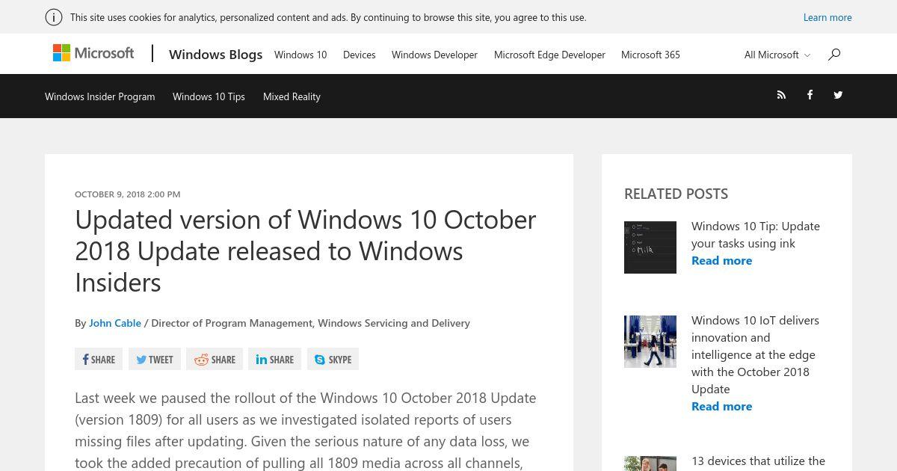The image size is (897, 471).
Task: Open the Microsoft logo home link
Action: (x=93, y=53)
